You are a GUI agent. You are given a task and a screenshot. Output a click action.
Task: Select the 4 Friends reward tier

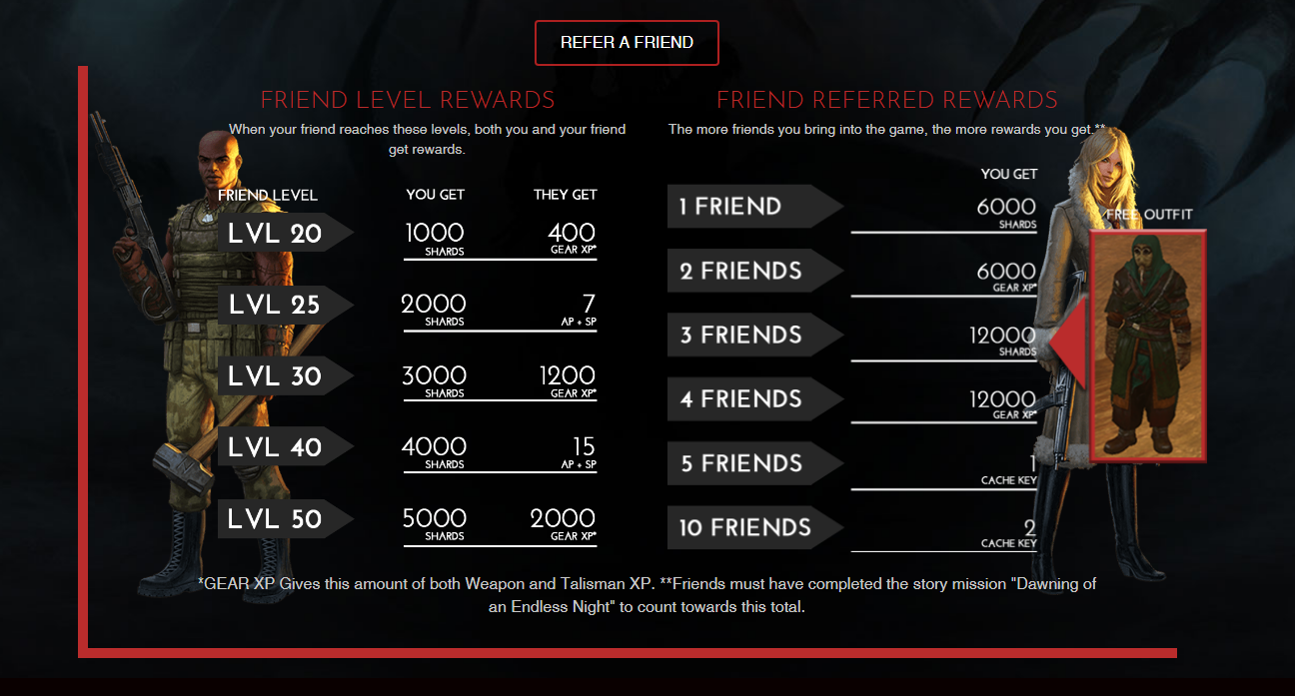pos(755,399)
